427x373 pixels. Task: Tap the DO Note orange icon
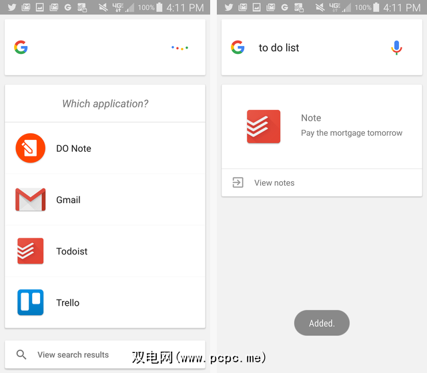tap(31, 148)
